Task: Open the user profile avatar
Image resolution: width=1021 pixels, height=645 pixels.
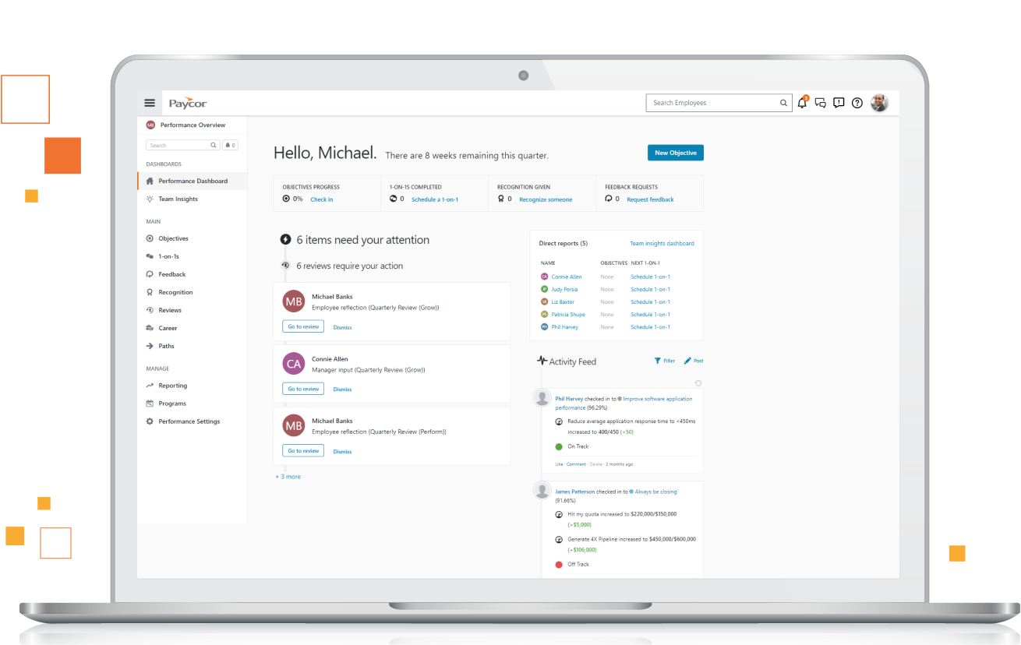Action: coord(879,103)
